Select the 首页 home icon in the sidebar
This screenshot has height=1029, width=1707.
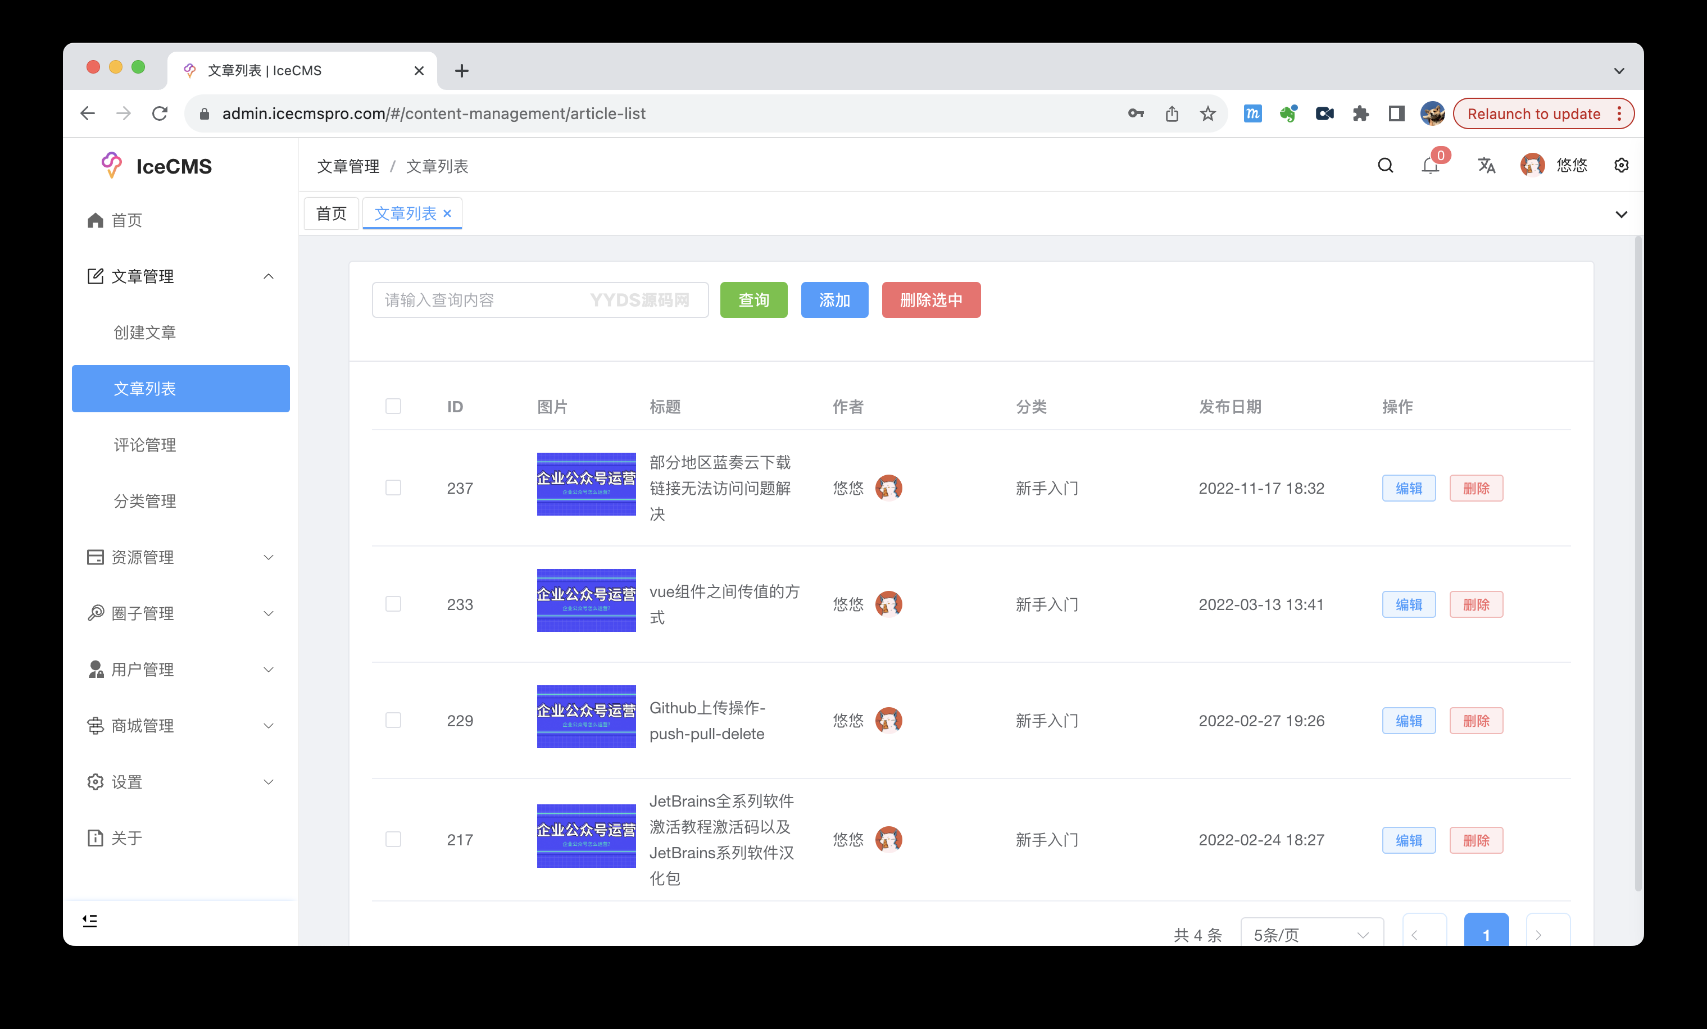coord(95,220)
